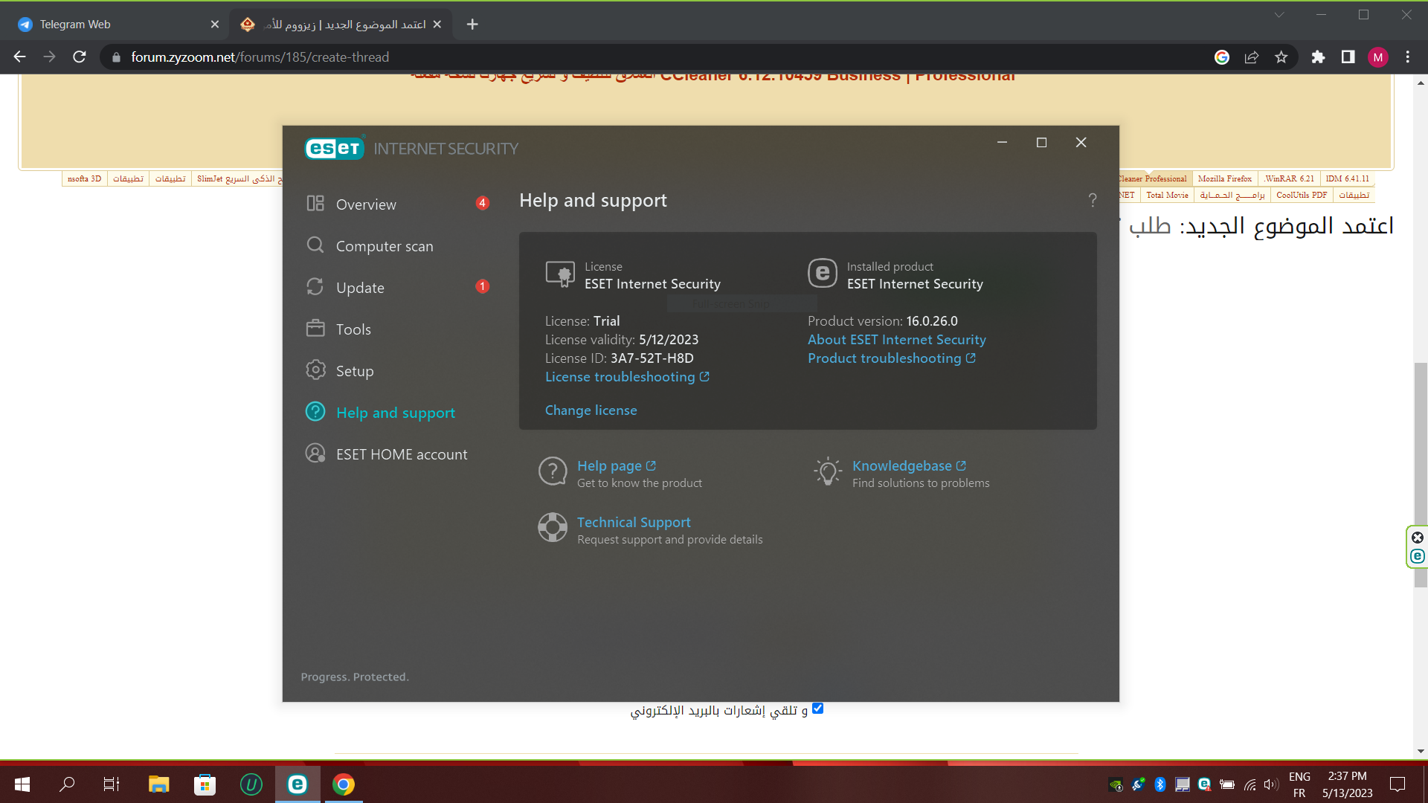
Task: Click the license certificate icon
Action: click(560, 274)
